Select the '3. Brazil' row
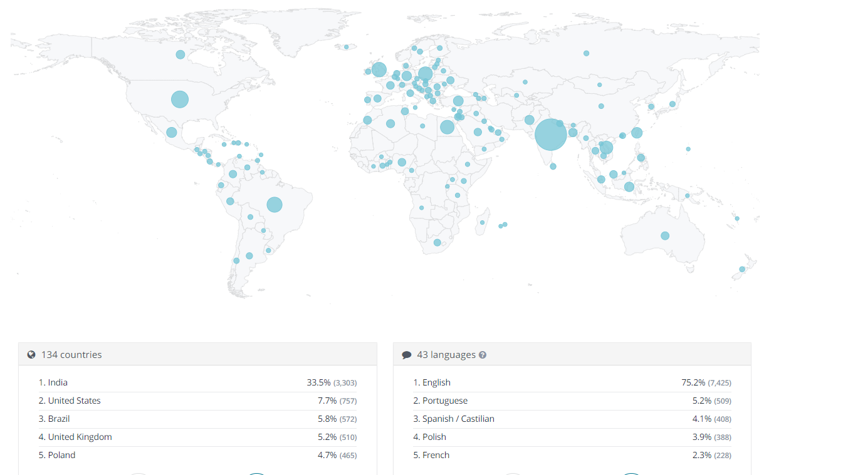 point(197,419)
